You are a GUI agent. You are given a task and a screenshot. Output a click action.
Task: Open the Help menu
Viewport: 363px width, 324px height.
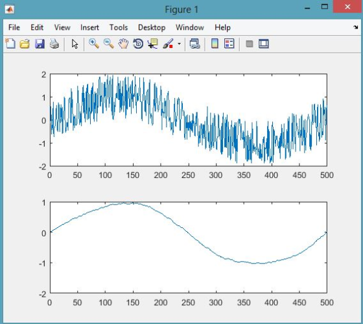click(x=222, y=27)
